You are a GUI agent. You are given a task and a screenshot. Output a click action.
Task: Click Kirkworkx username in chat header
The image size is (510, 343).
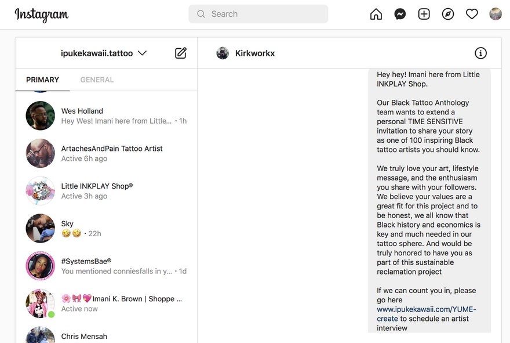click(255, 53)
